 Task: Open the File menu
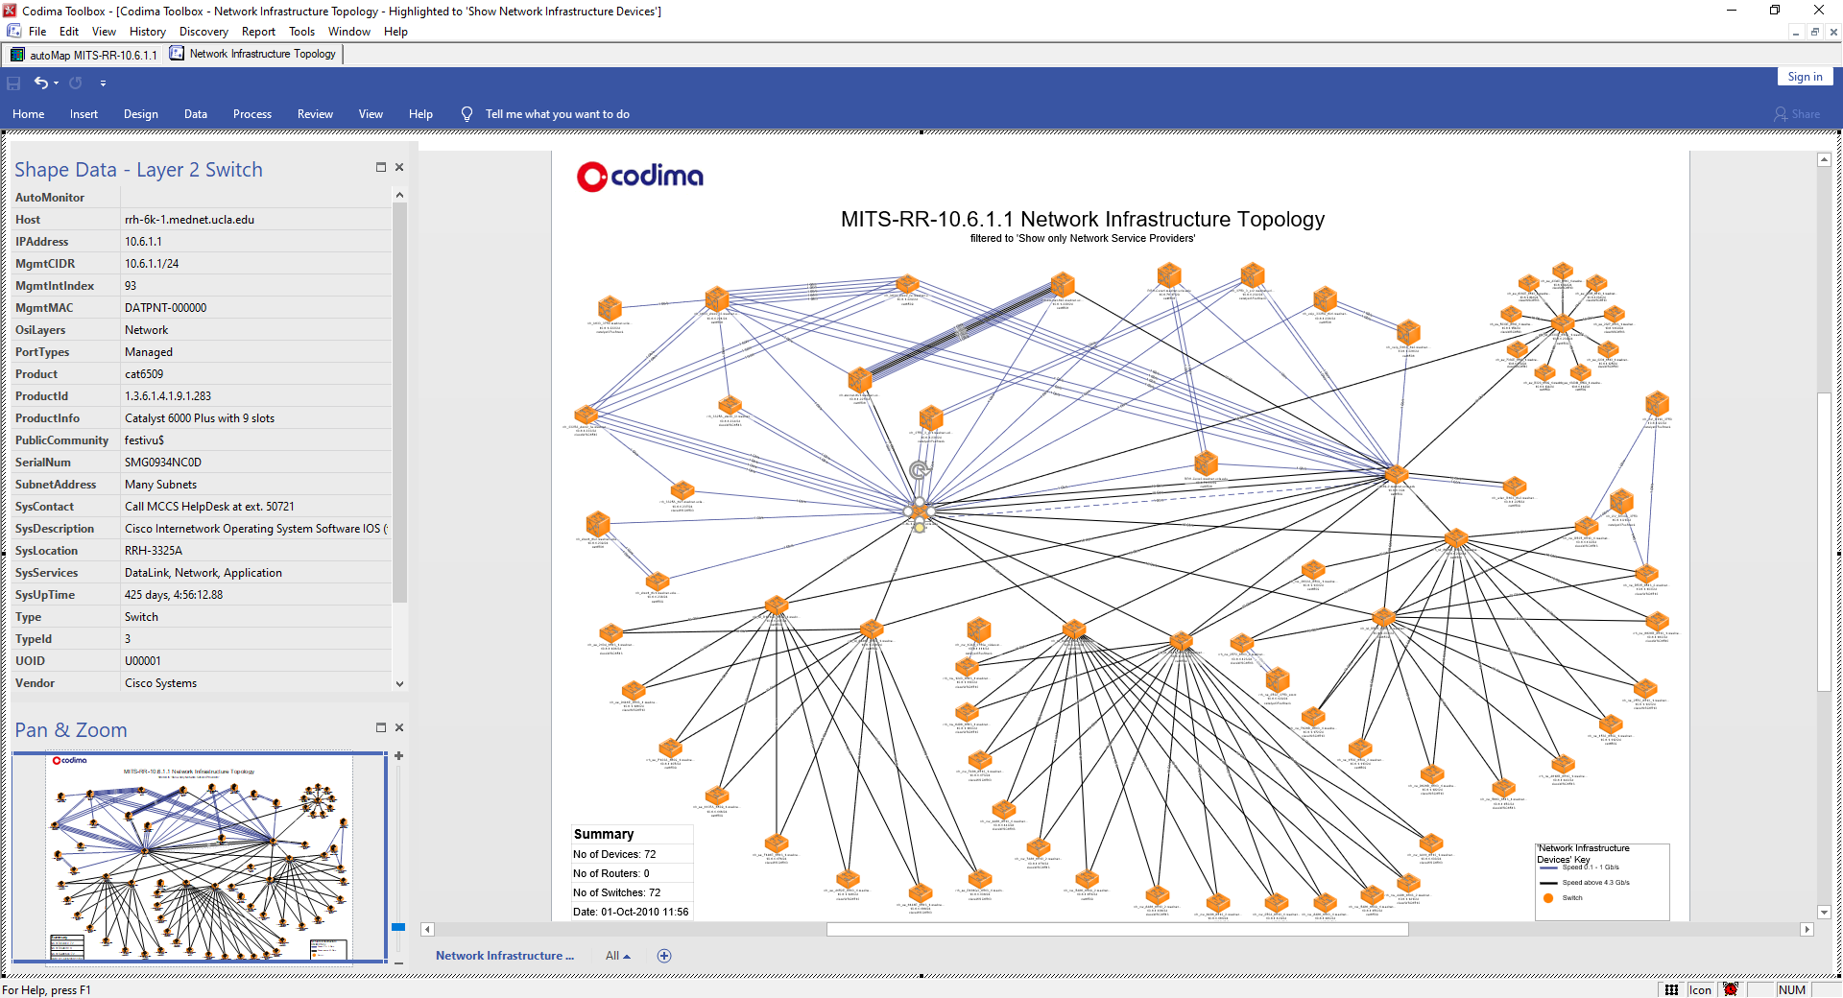click(x=37, y=32)
